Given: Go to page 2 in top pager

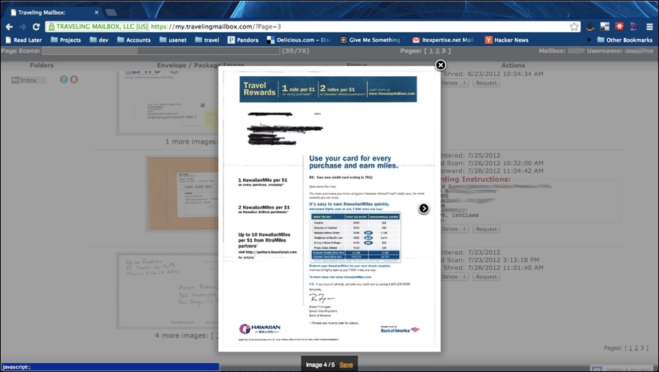Looking at the screenshot, I should pos(437,51).
